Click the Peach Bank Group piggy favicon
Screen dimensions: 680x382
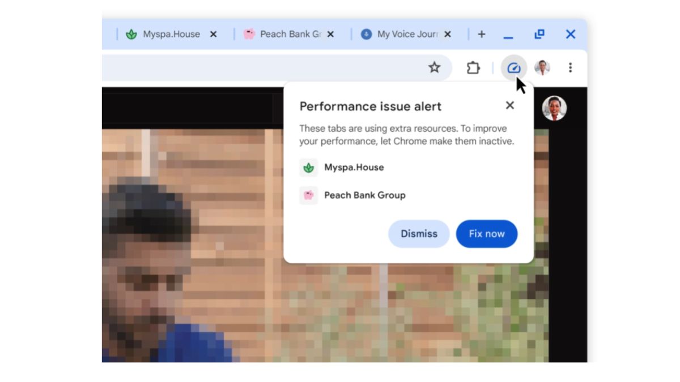[249, 34]
